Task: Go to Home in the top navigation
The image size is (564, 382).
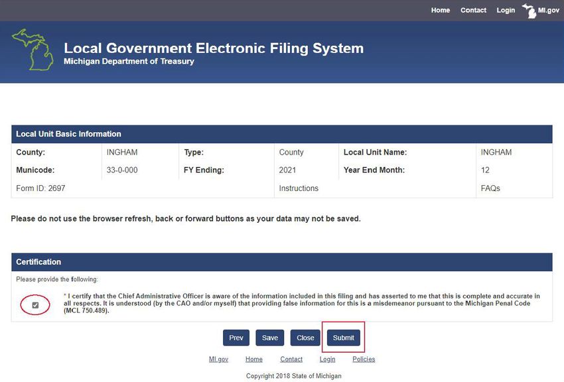Action: click(x=441, y=11)
